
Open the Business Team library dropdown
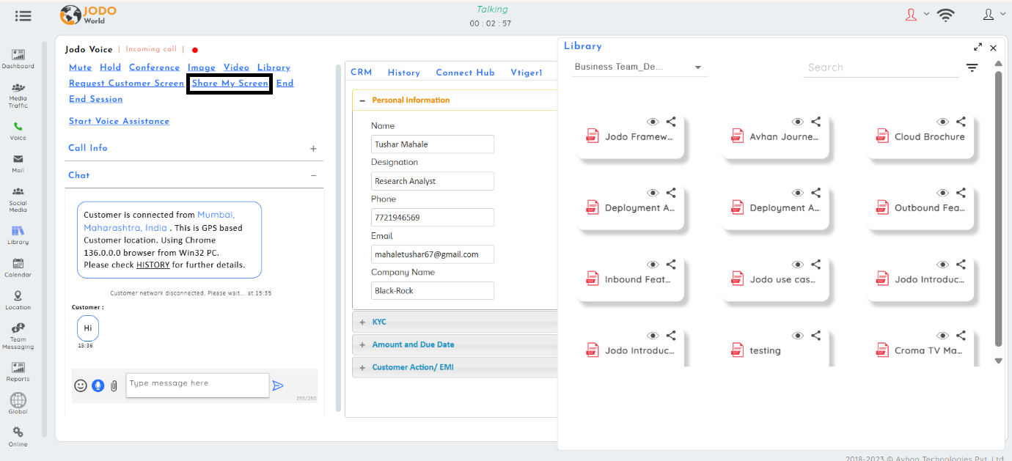[x=639, y=67]
